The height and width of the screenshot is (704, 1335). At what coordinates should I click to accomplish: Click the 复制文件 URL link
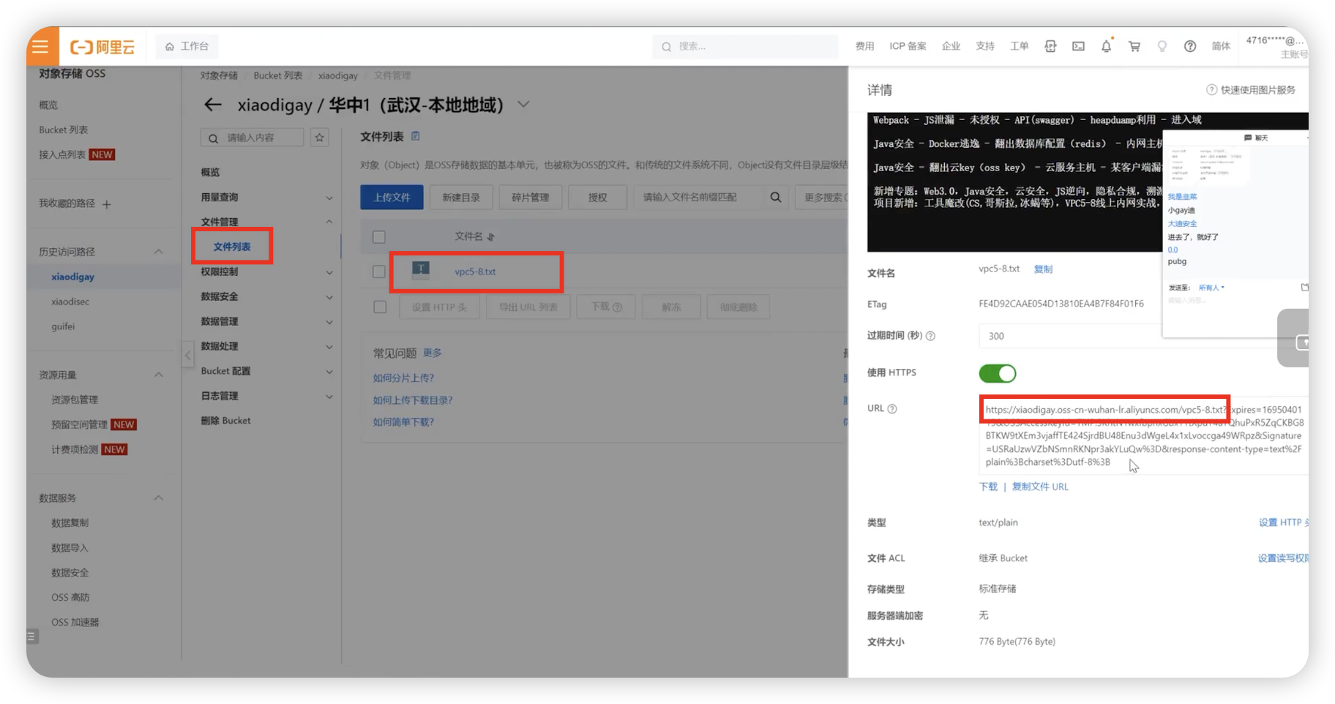pos(1040,487)
